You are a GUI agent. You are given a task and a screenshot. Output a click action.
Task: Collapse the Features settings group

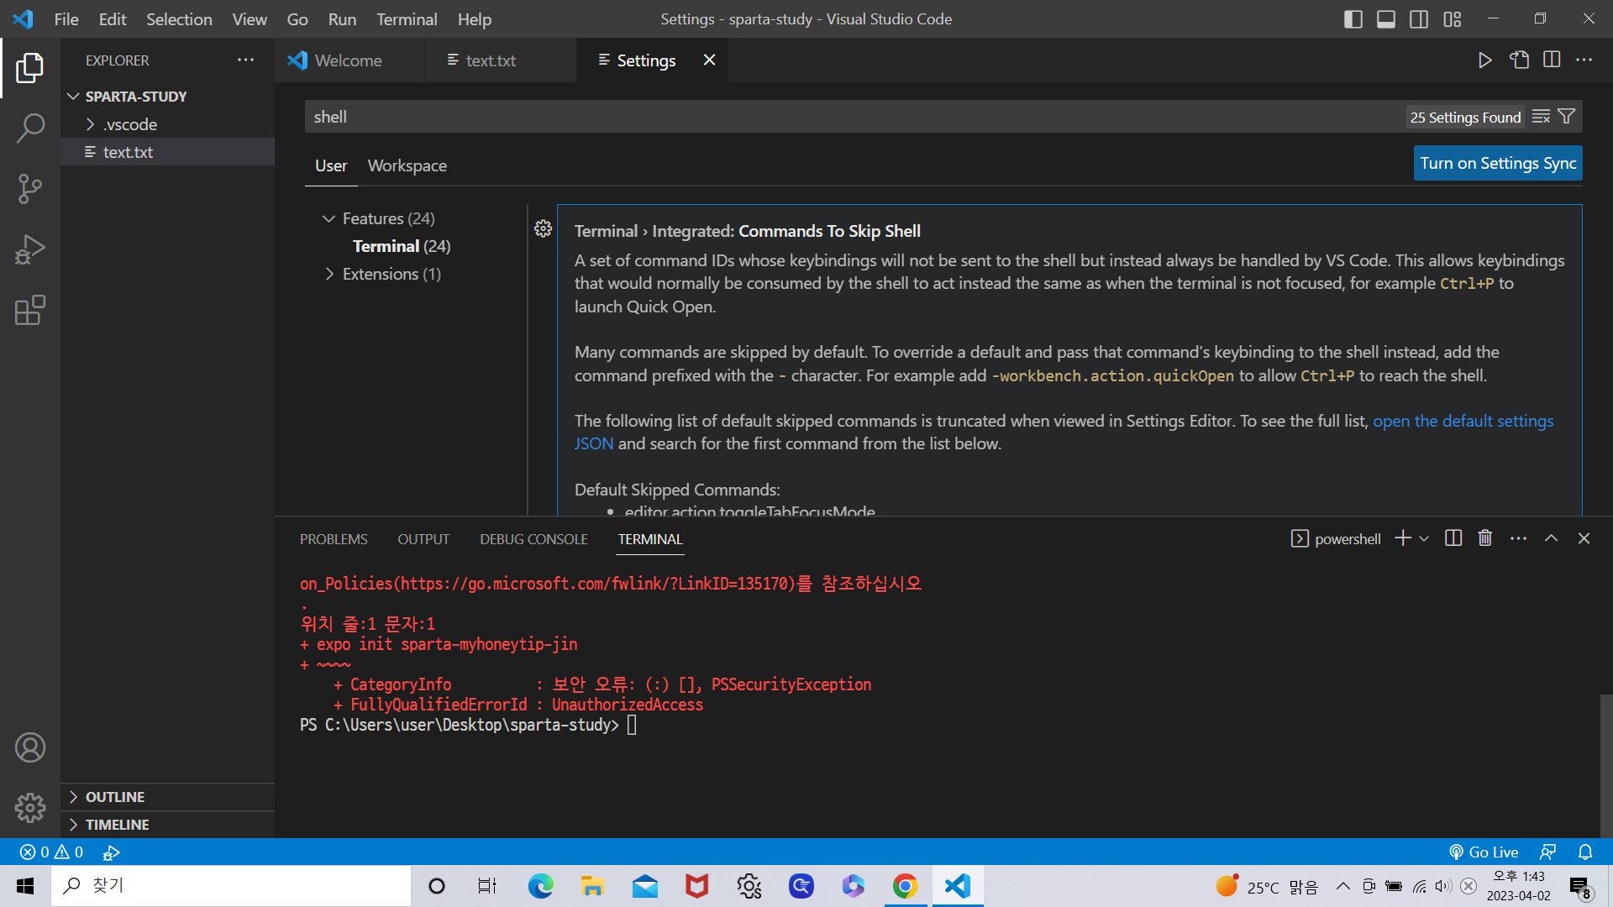[x=328, y=218]
